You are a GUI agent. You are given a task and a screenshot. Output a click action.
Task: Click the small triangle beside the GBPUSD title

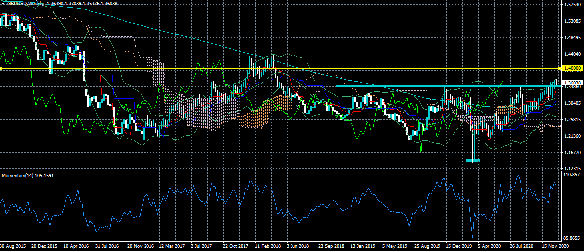tap(2, 3)
